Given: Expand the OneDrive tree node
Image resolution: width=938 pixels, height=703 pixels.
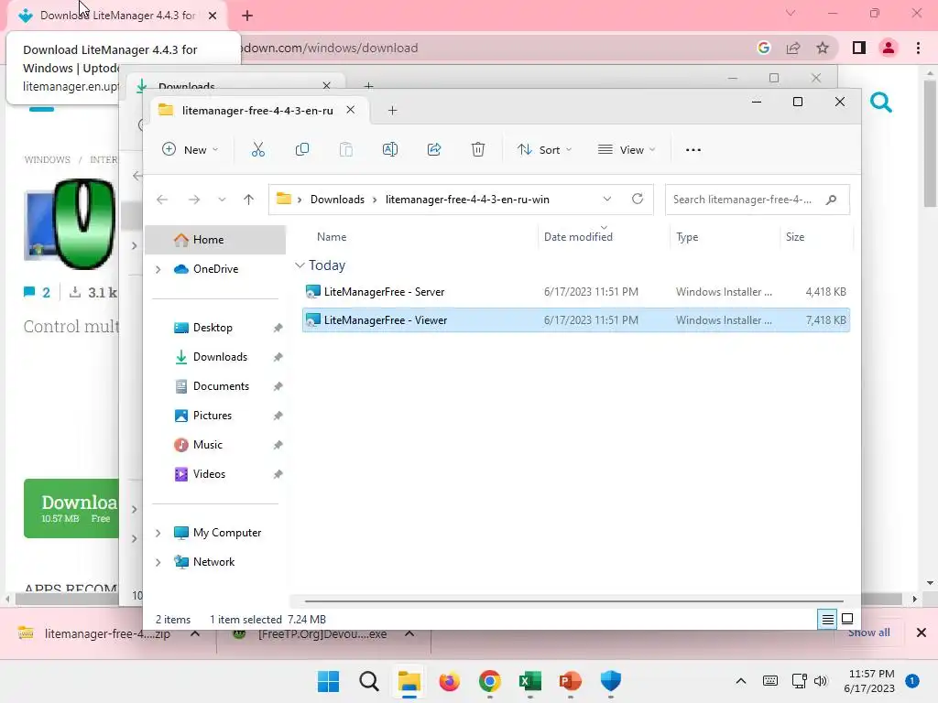Looking at the screenshot, I should [158, 270].
